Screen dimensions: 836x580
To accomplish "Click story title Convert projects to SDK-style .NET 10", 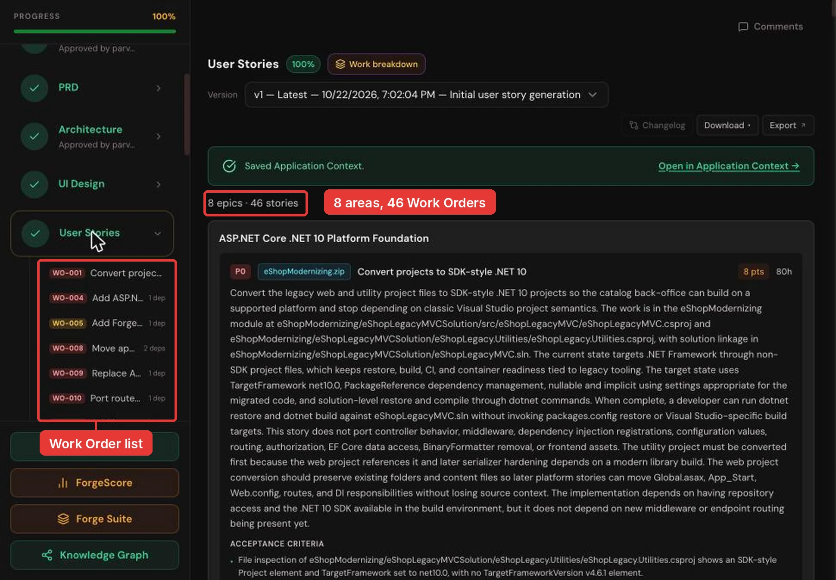I will click(442, 271).
